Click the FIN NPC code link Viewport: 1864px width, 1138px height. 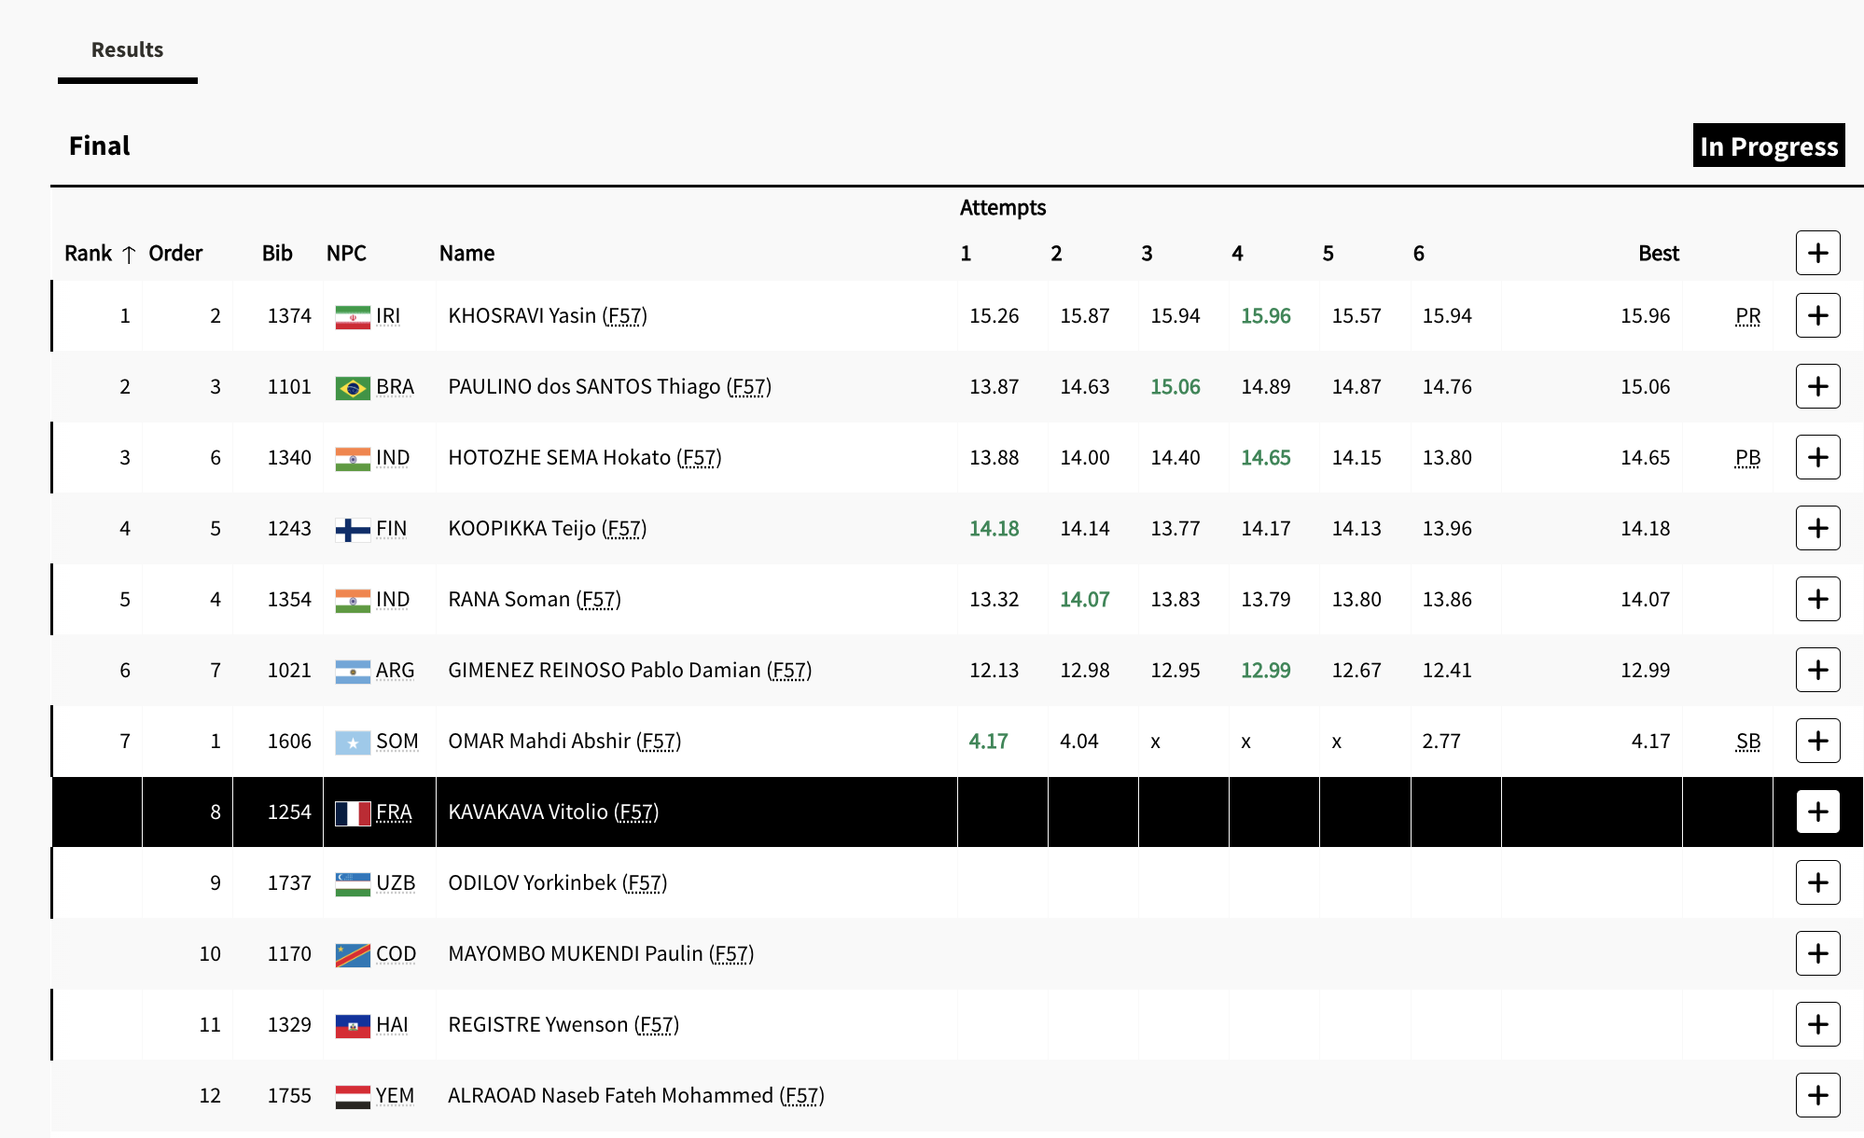coord(391,528)
